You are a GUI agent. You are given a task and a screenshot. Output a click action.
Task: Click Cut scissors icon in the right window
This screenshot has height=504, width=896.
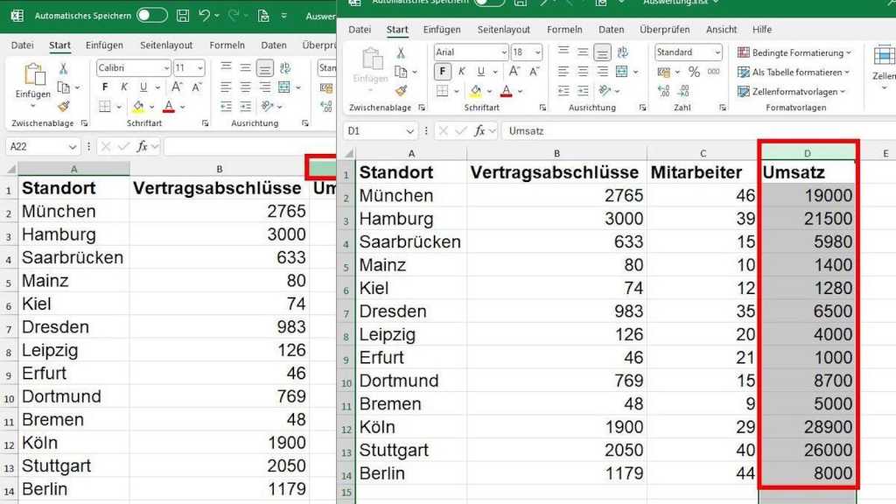tap(400, 52)
